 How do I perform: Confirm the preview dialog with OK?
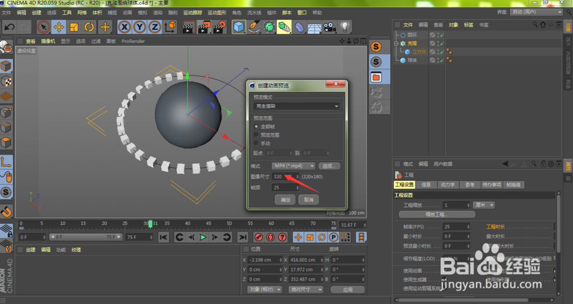(285, 200)
